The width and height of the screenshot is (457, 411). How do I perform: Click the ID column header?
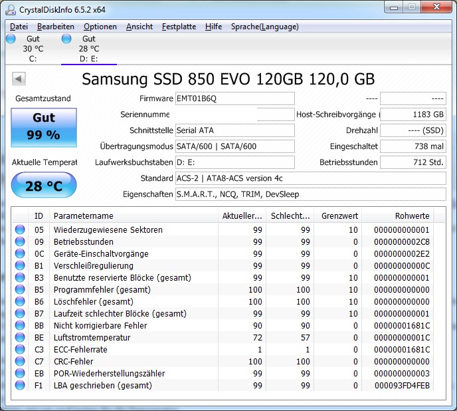point(39,216)
